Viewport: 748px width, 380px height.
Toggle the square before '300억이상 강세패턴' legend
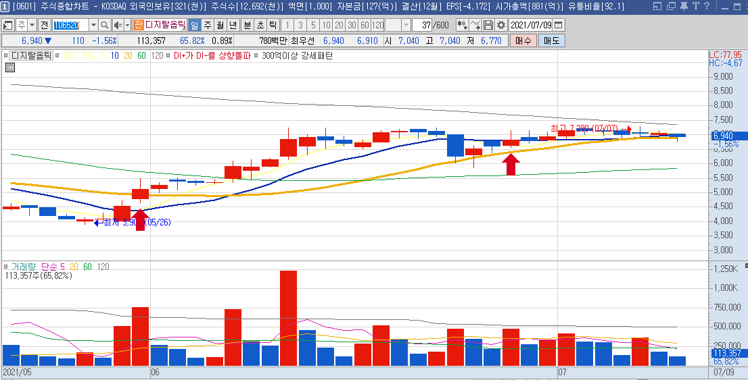click(x=257, y=56)
